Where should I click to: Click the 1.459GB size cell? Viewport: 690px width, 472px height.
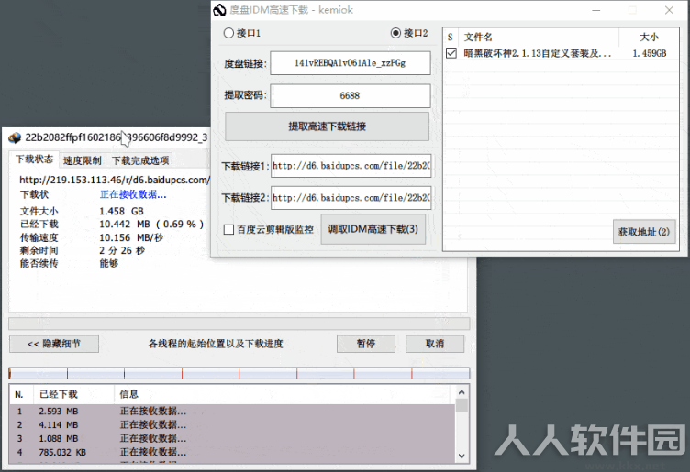tap(650, 53)
